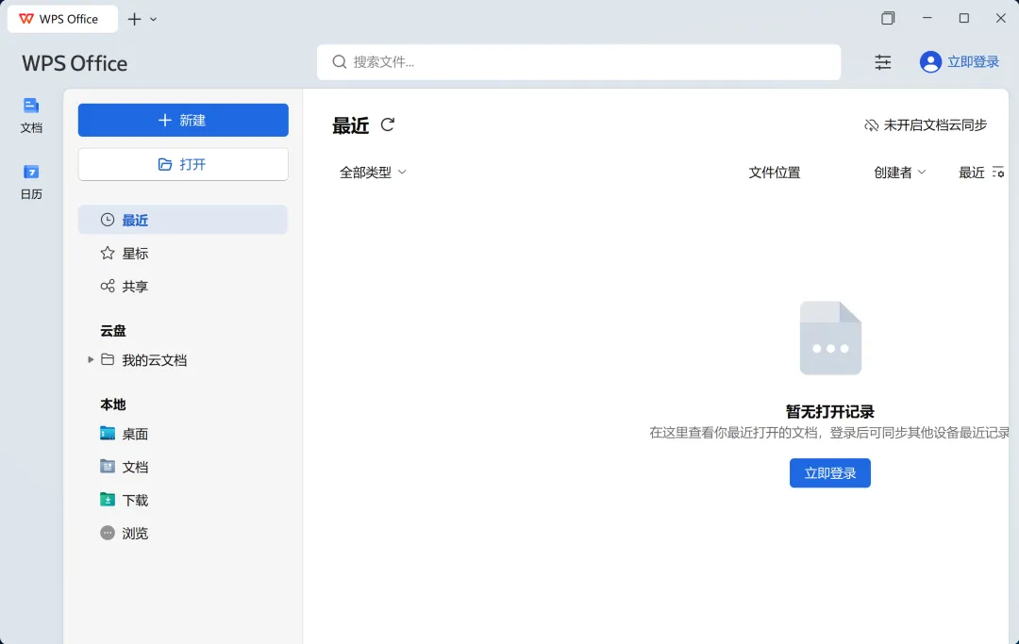The image size is (1019, 644).
Task: Minimize the WPS Office window
Action: pyautogui.click(x=927, y=18)
